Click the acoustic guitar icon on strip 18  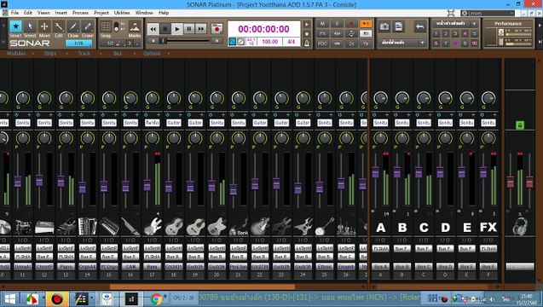coord(174,227)
